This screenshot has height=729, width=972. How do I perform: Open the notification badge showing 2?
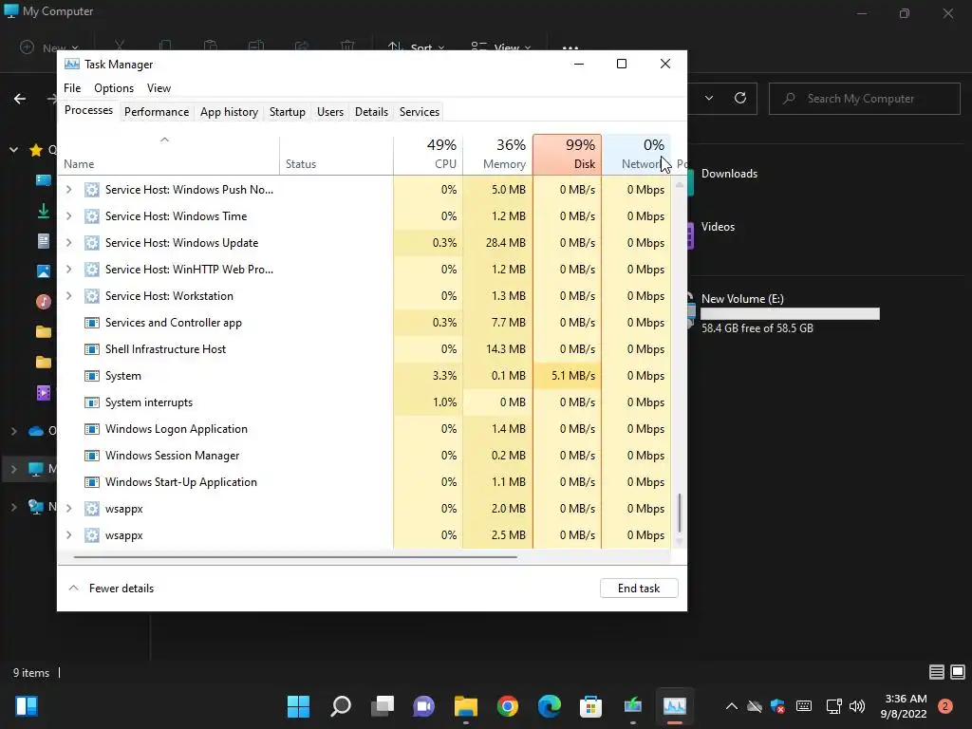(x=945, y=706)
